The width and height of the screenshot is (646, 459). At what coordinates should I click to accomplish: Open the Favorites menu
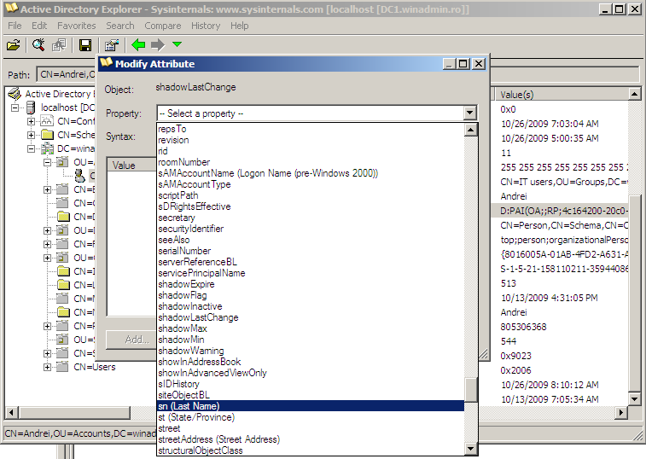(76, 26)
